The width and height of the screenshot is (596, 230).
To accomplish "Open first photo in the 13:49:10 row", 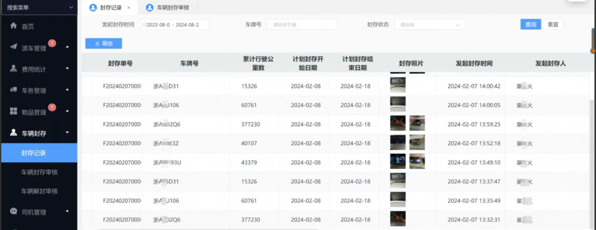I will point(398,161).
